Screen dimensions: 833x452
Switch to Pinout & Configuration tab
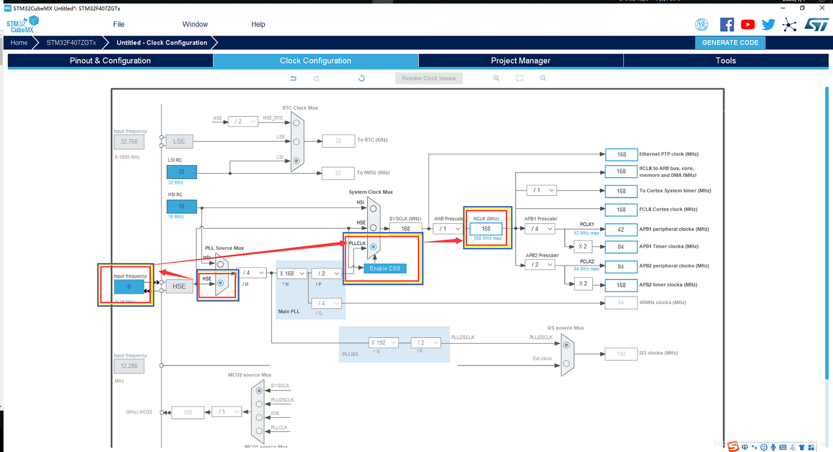110,60
